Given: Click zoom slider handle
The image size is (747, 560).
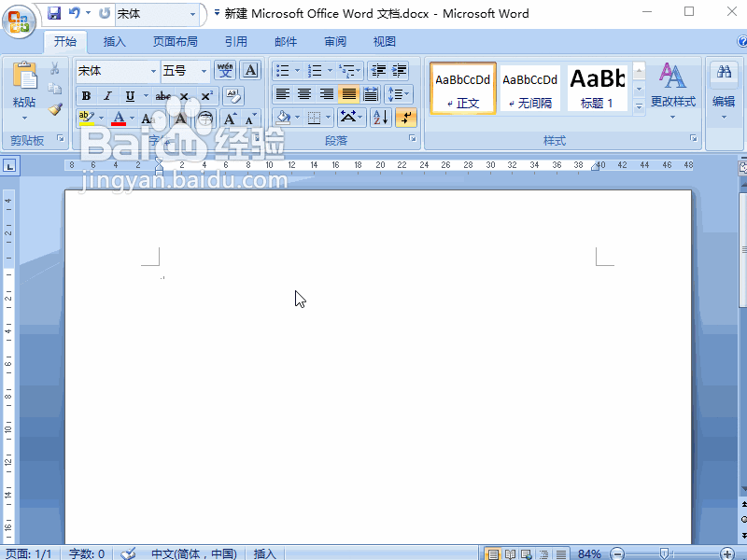Looking at the screenshot, I should click(x=664, y=553).
